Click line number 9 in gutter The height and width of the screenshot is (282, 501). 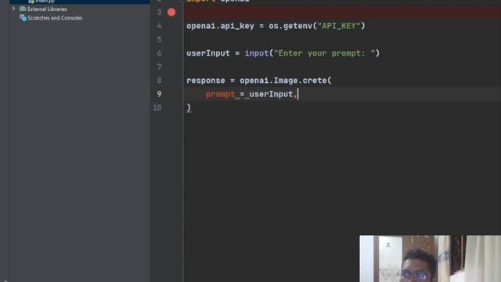click(x=159, y=94)
